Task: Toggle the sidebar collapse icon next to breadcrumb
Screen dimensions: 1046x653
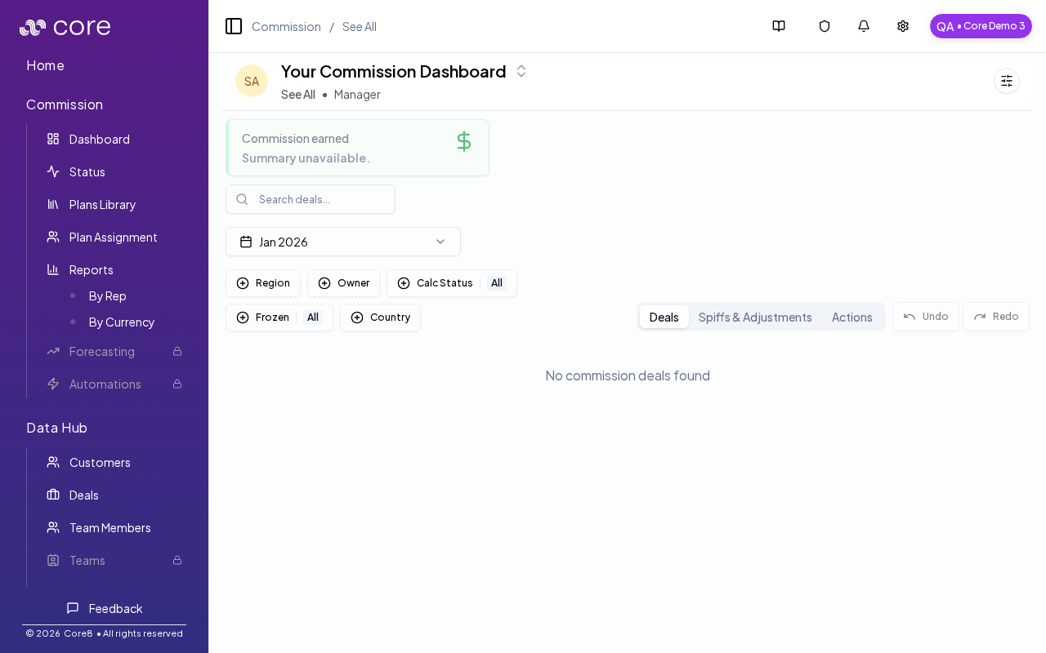Action: (234, 26)
